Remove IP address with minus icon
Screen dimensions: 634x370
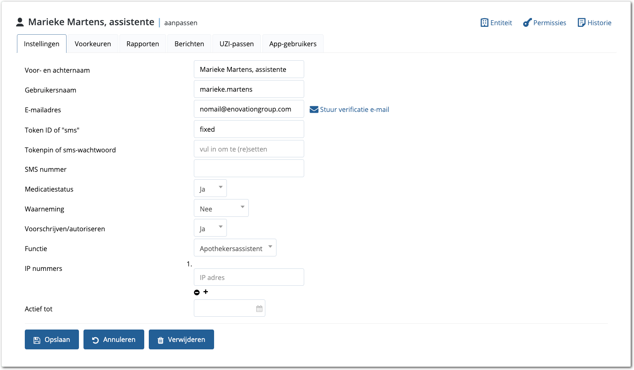coord(197,292)
